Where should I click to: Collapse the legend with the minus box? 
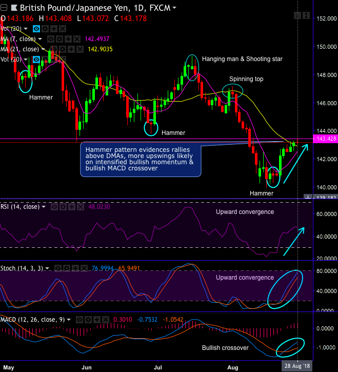[4, 8]
